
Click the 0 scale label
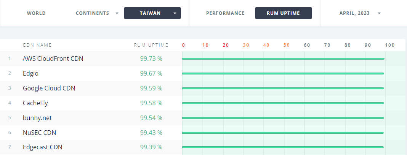coord(183,45)
